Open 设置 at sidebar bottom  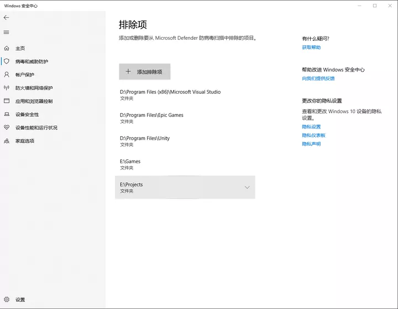tap(20, 300)
